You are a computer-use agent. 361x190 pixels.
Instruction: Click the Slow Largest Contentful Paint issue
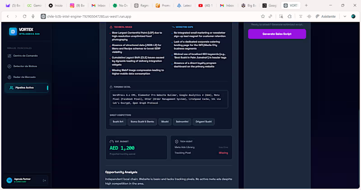(137, 36)
